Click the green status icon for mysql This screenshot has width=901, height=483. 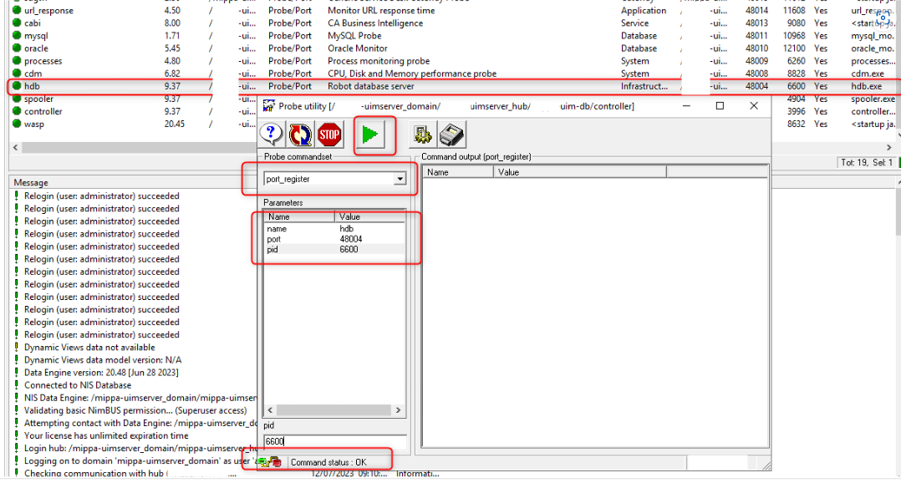[x=17, y=36]
